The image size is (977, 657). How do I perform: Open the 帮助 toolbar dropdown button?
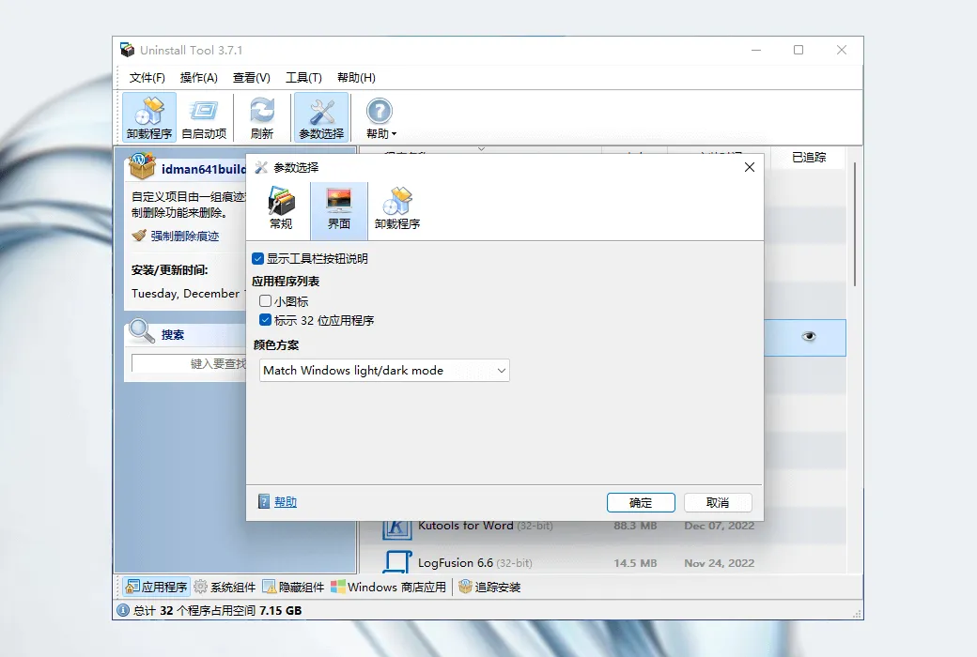click(380, 117)
